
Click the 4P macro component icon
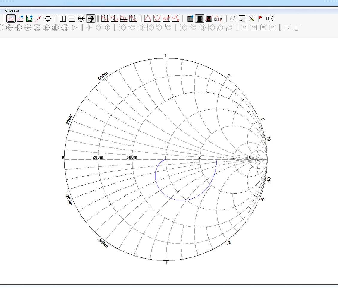(x=272, y=28)
